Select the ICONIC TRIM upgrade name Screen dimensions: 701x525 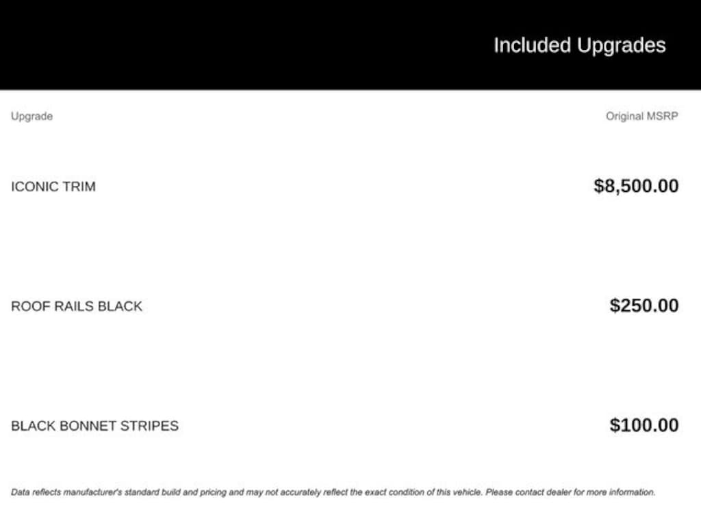[x=53, y=187]
